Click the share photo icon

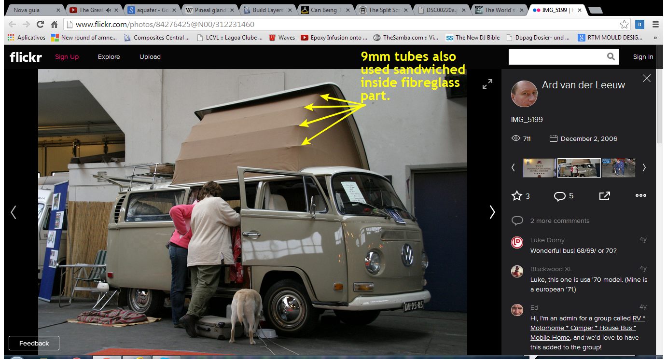[x=604, y=195]
